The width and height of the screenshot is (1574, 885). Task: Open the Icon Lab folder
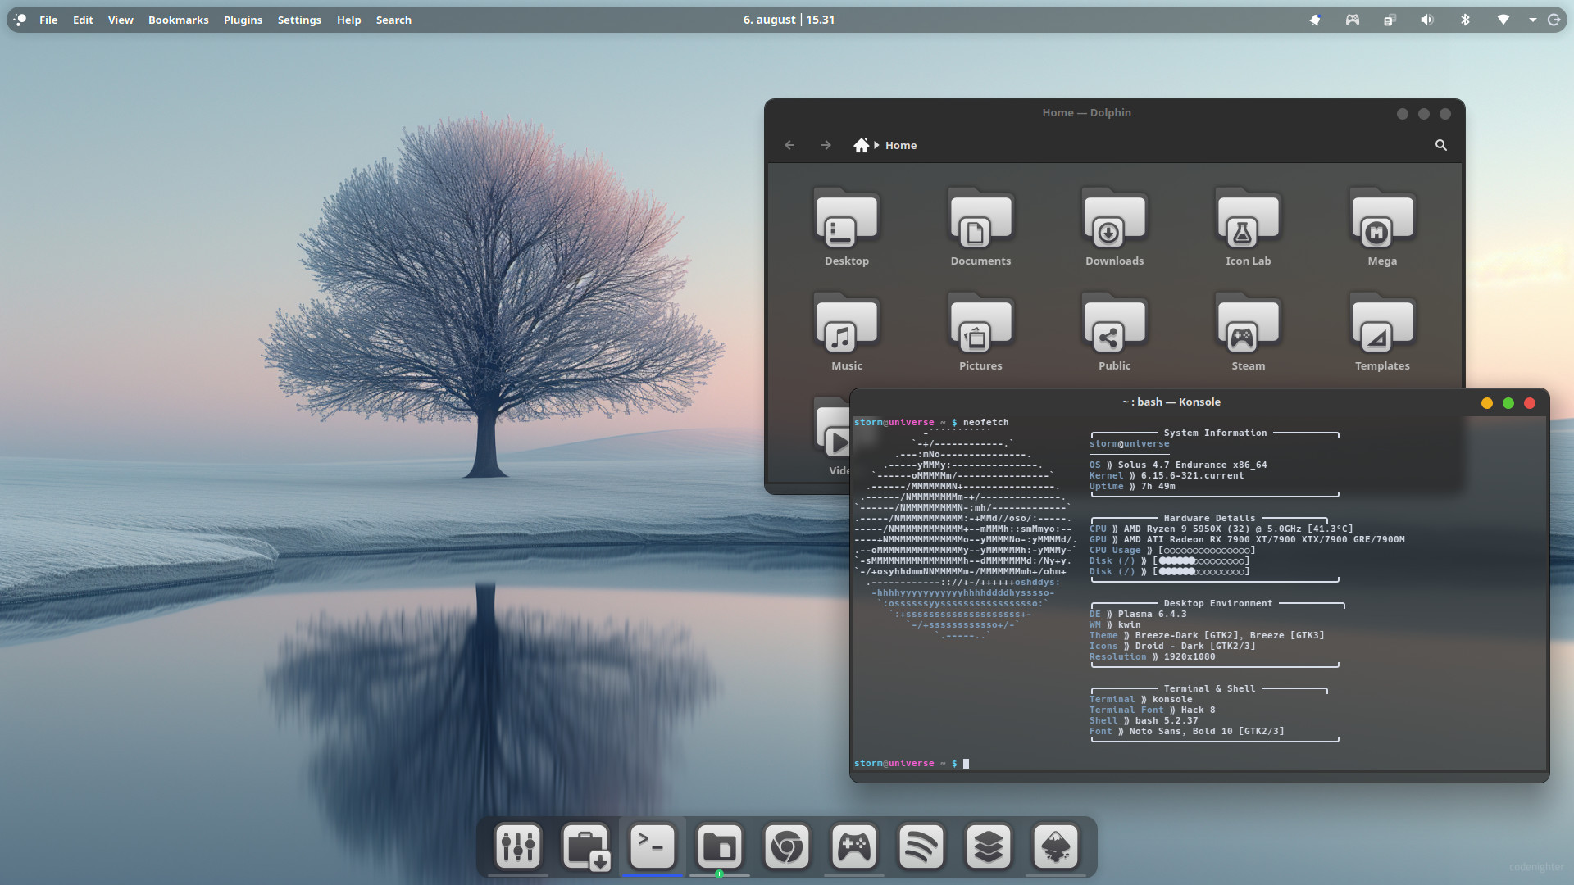(x=1248, y=226)
